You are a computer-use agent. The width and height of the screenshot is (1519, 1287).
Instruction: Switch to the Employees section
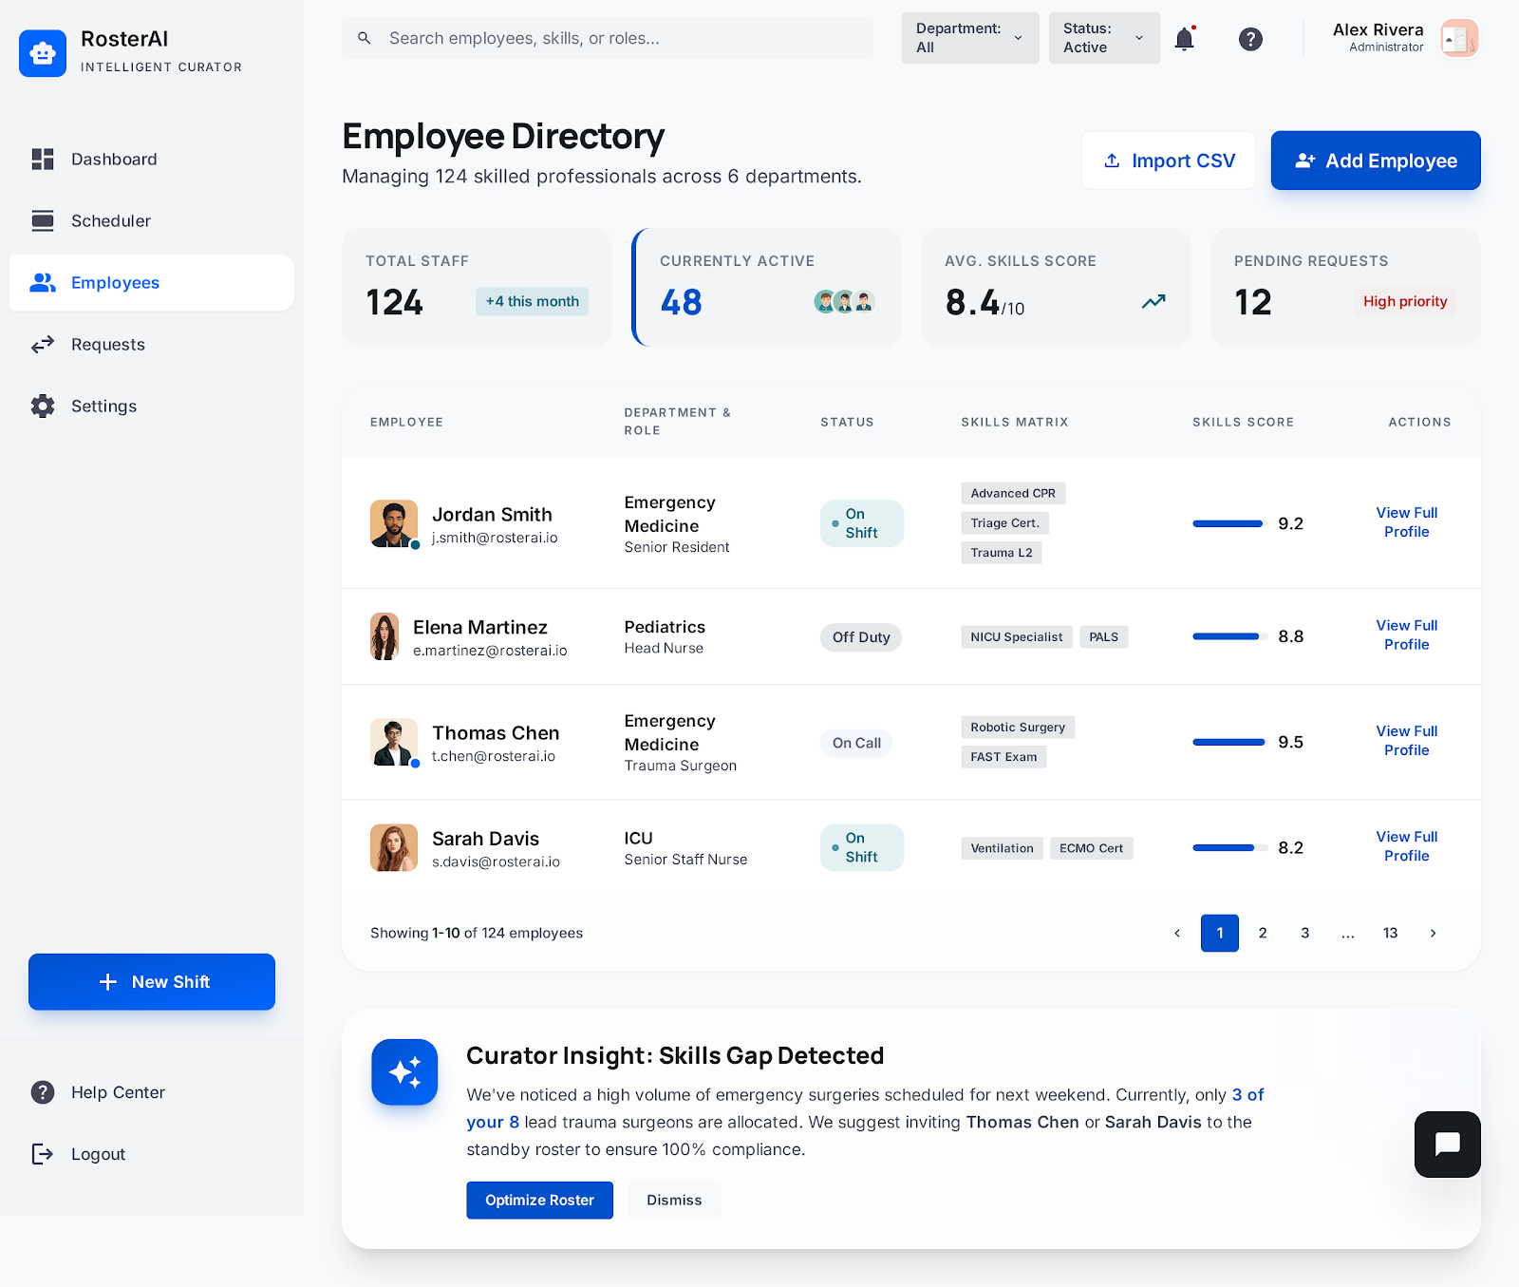(x=115, y=282)
